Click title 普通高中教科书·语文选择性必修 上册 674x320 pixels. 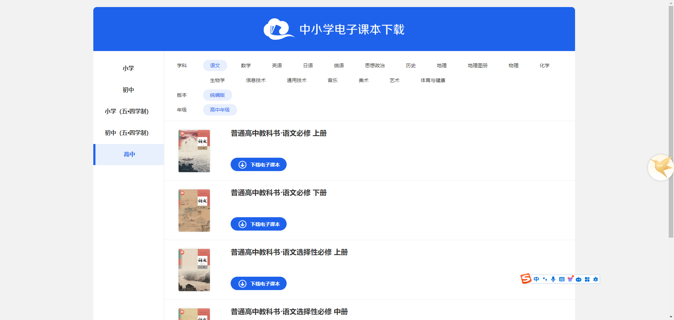pos(289,252)
